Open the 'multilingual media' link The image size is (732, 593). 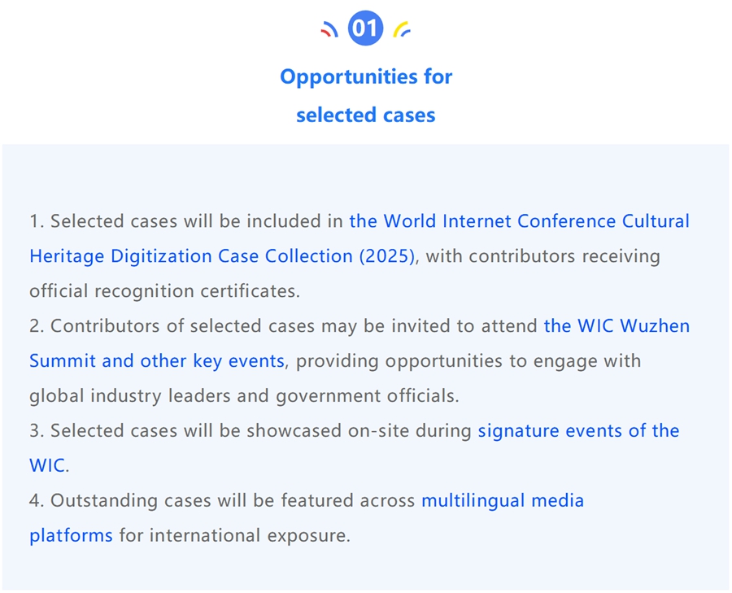(503, 500)
